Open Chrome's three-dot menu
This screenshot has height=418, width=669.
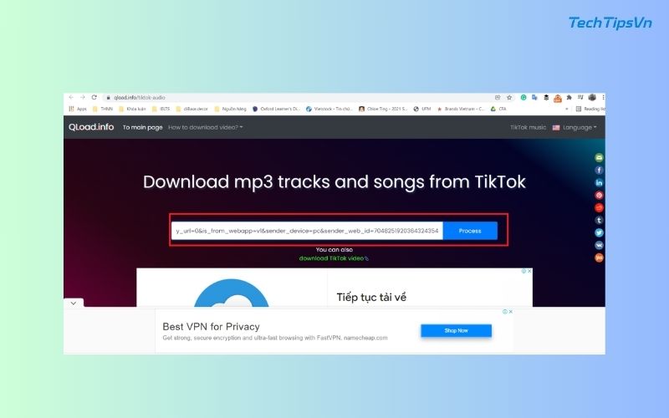[x=603, y=97]
